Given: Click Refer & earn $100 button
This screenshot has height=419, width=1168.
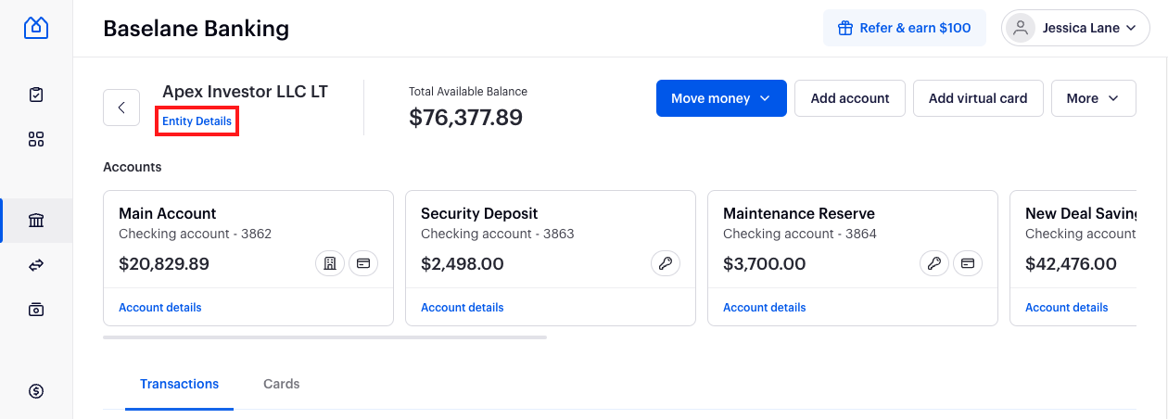Looking at the screenshot, I should click(904, 28).
